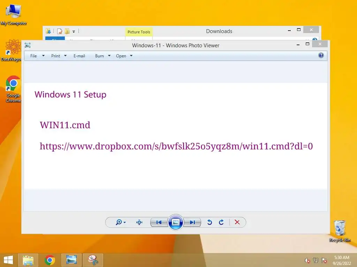Maximize the Downloads window
The height and width of the screenshot is (267, 357).
tap(299, 30)
